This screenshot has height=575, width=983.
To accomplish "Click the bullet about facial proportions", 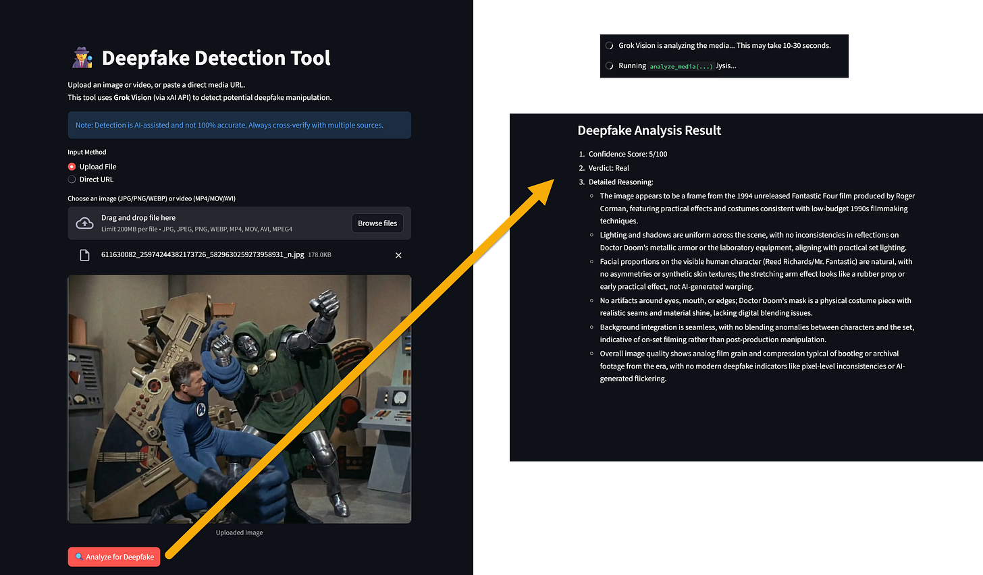I will pos(756,274).
